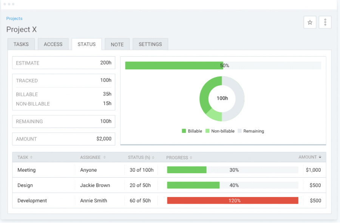Go back to Projects breadcrumb link
This screenshot has height=223, width=340.
click(14, 18)
